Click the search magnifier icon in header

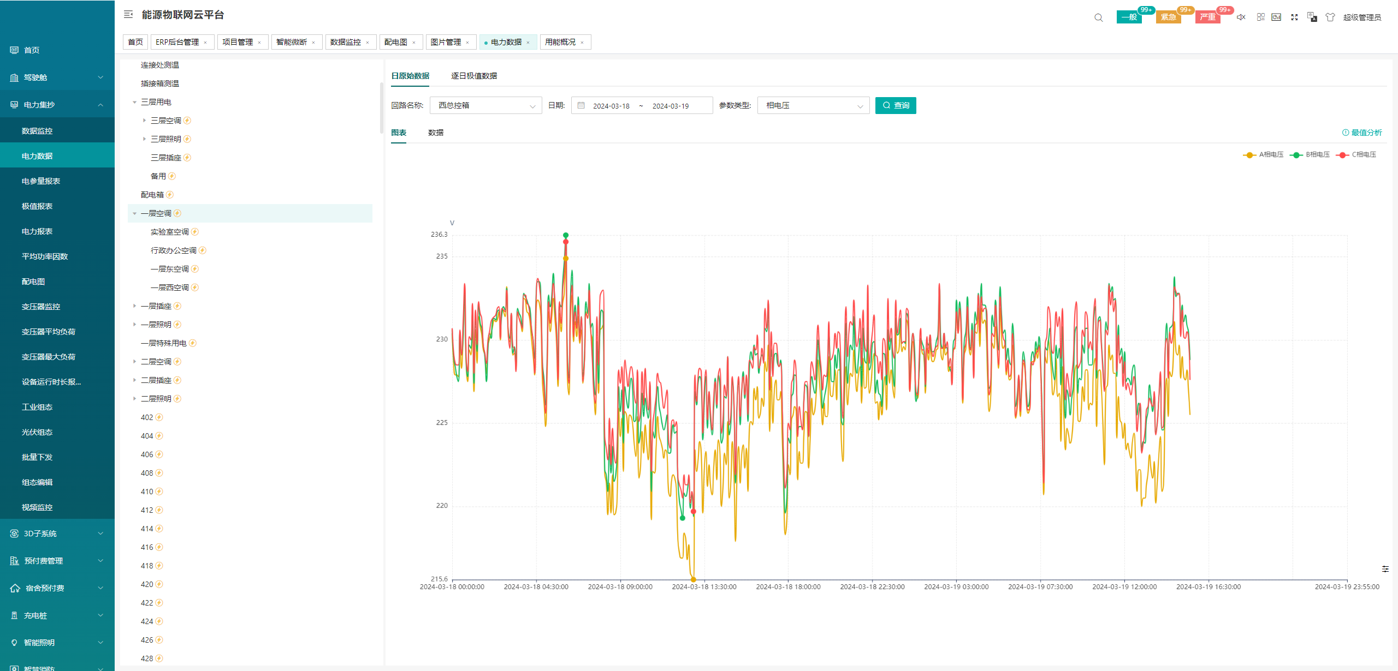[x=1099, y=17]
